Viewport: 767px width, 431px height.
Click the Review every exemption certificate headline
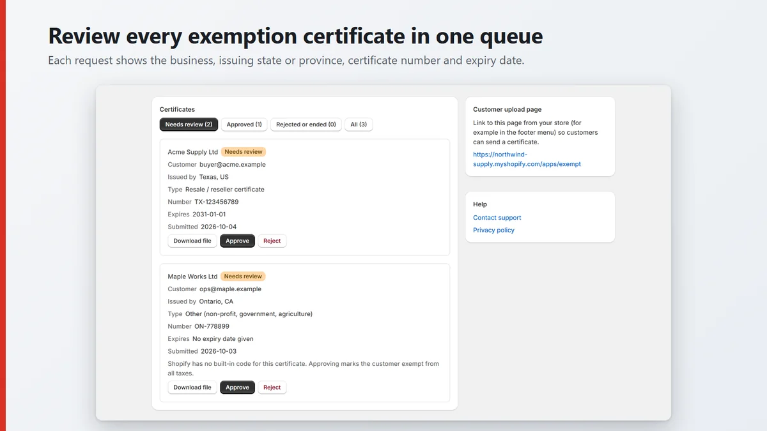(x=295, y=36)
